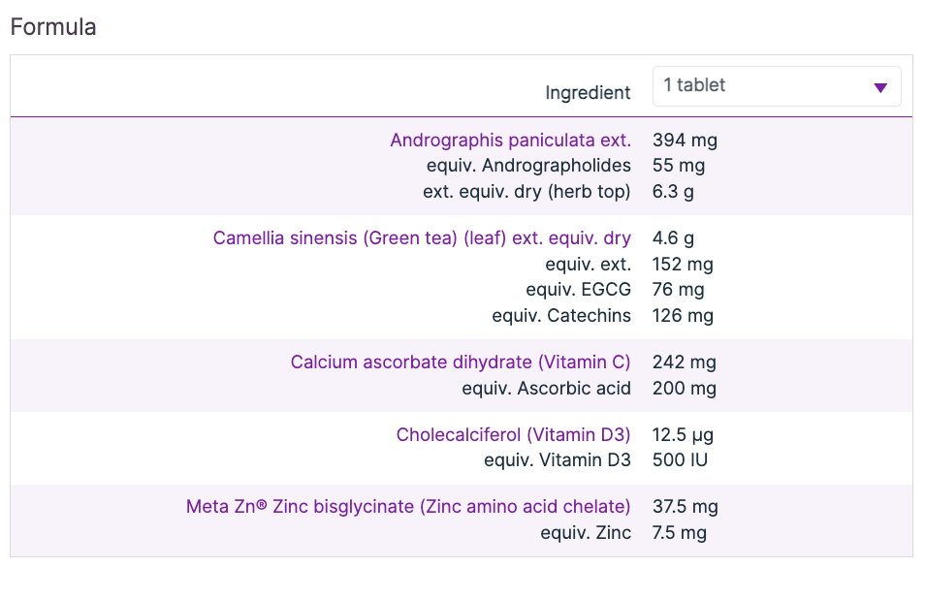Click the Formula section heading
The height and width of the screenshot is (599, 925).
pyautogui.click(x=53, y=27)
